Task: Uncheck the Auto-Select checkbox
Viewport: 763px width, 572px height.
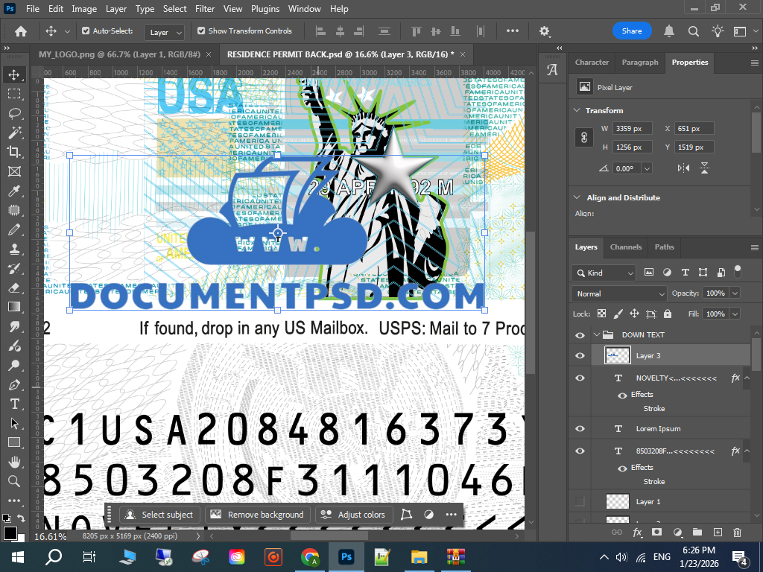Action: (86, 31)
